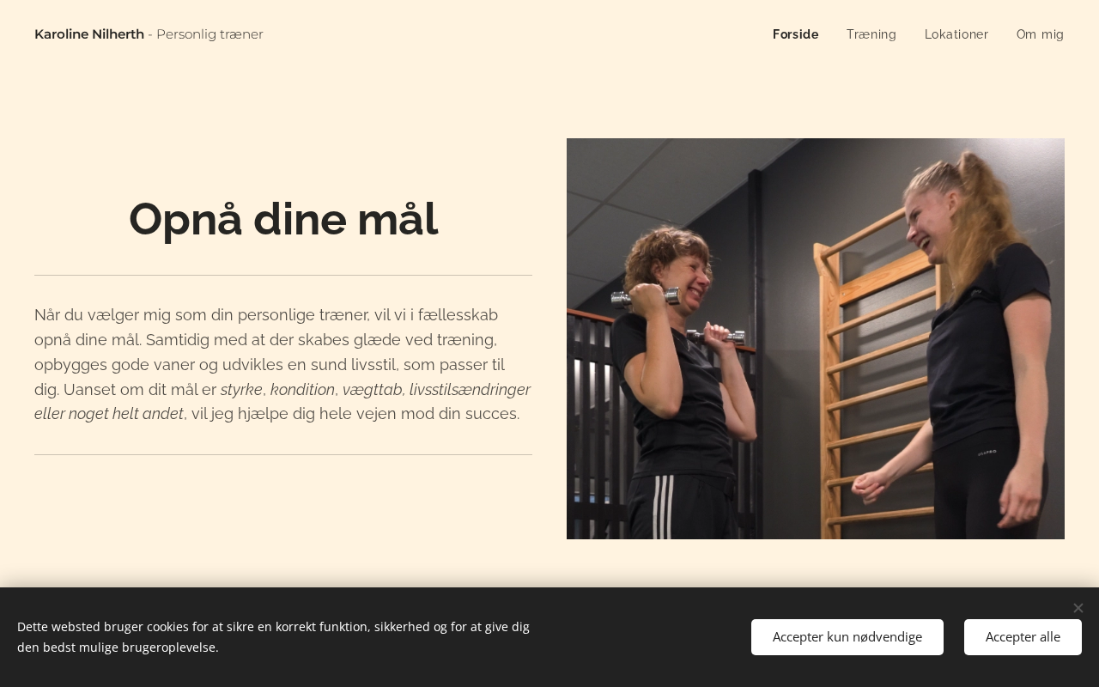Choose Accepter kun nødvendige cookies
The width and height of the screenshot is (1099, 687).
(x=847, y=637)
